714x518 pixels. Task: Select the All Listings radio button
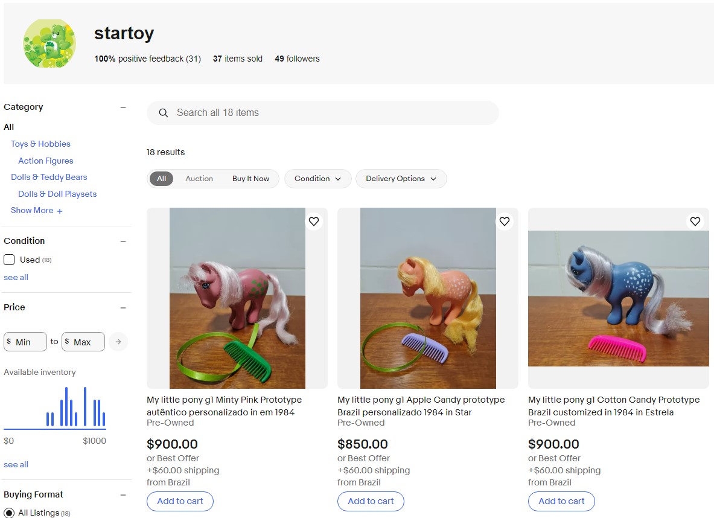9,513
